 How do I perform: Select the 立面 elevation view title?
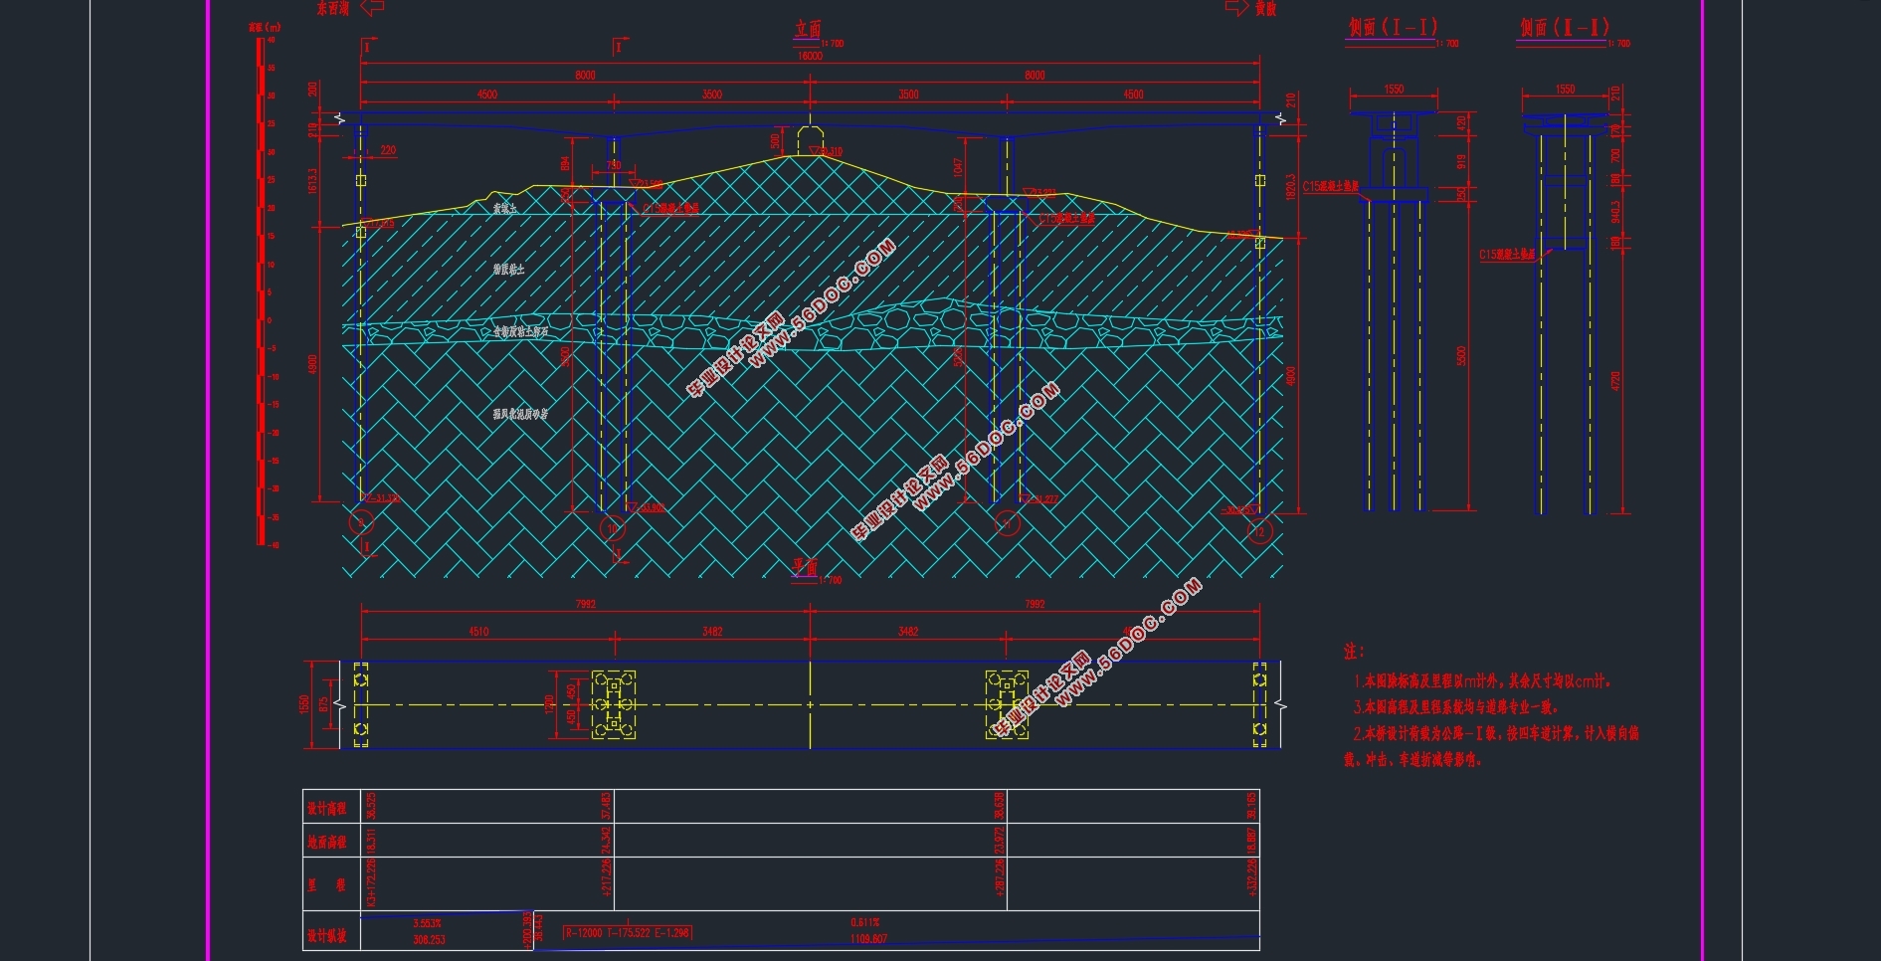point(808,29)
